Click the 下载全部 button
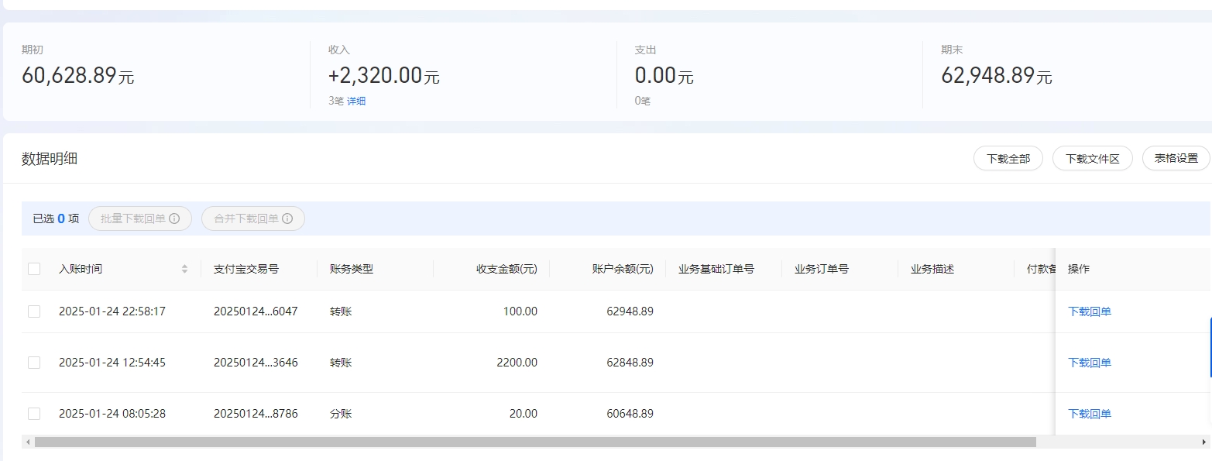1212x461 pixels. pos(1008,158)
